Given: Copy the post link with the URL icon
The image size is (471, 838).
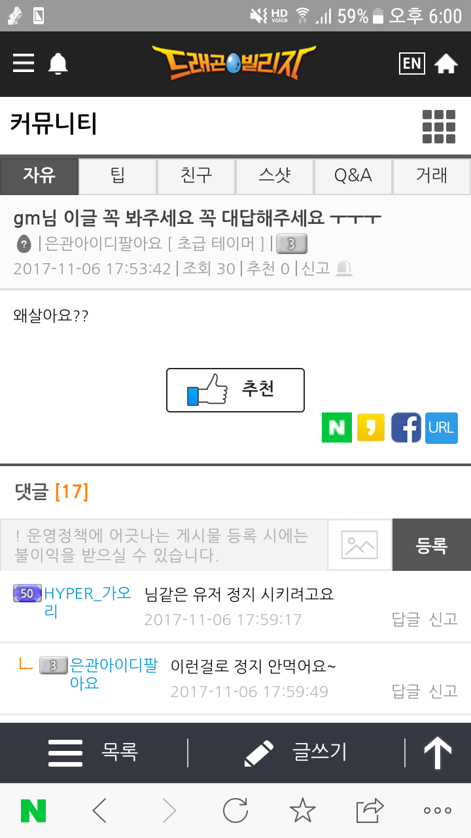Looking at the screenshot, I should (442, 428).
